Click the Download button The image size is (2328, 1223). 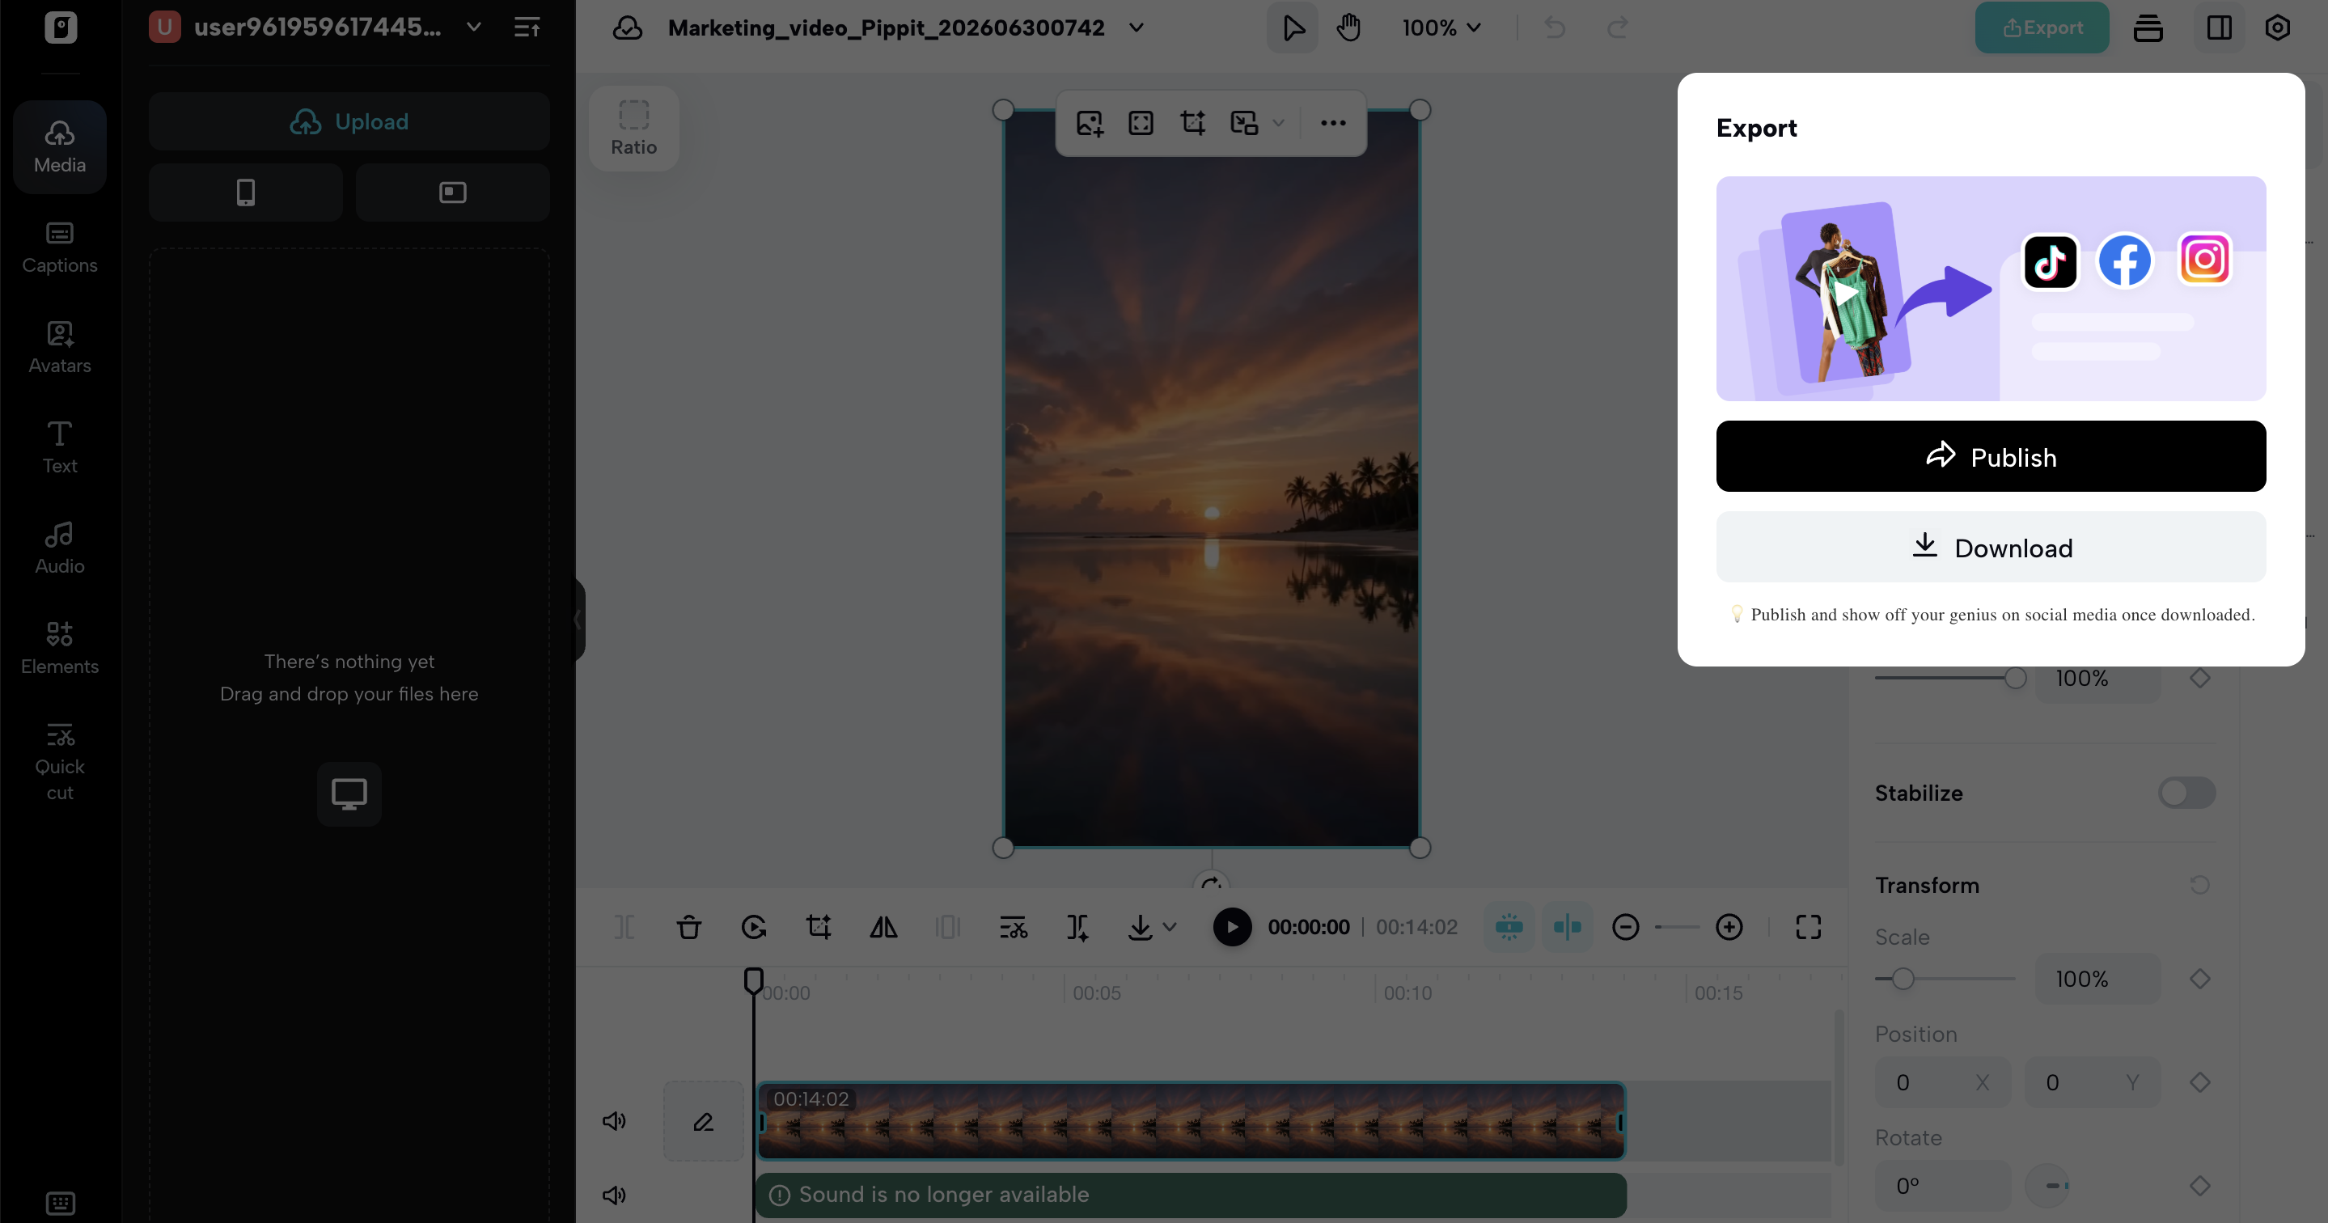[x=1991, y=547]
